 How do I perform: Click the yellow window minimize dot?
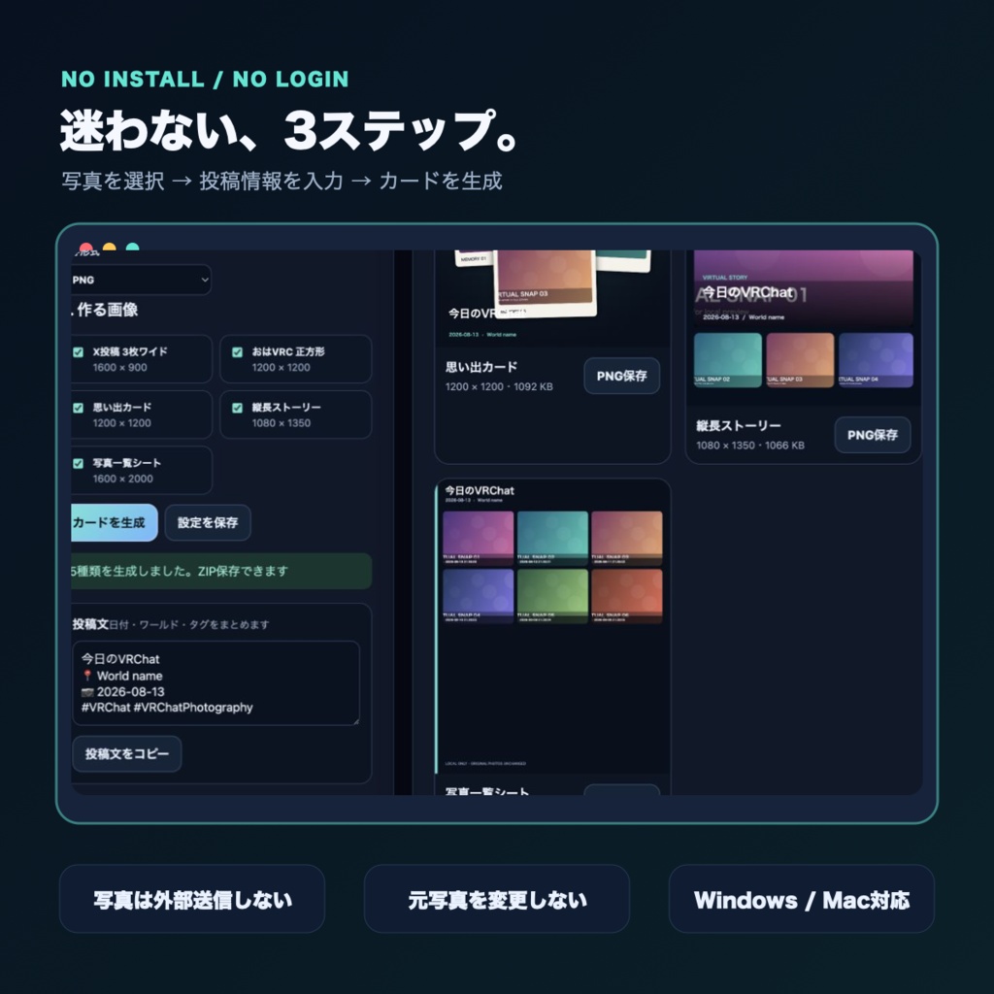[x=109, y=248]
